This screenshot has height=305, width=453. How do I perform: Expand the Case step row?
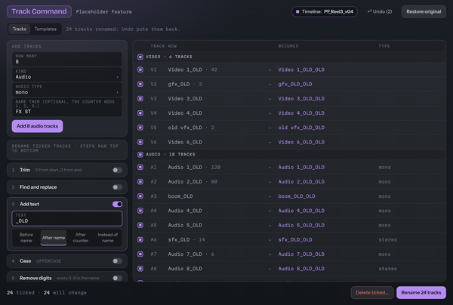67,261
